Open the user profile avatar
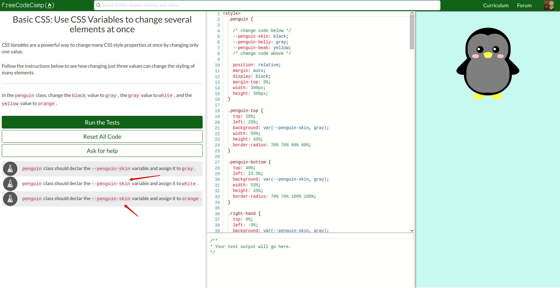The height and width of the screenshot is (288, 560). [x=549, y=5]
